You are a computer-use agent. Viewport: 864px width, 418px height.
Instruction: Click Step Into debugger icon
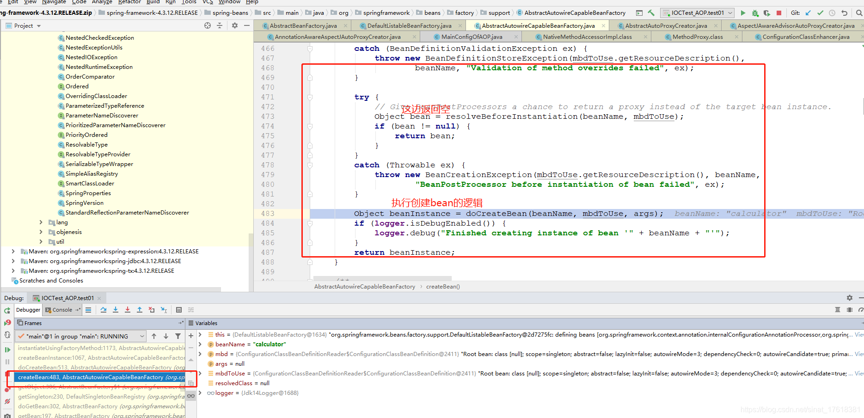click(116, 310)
